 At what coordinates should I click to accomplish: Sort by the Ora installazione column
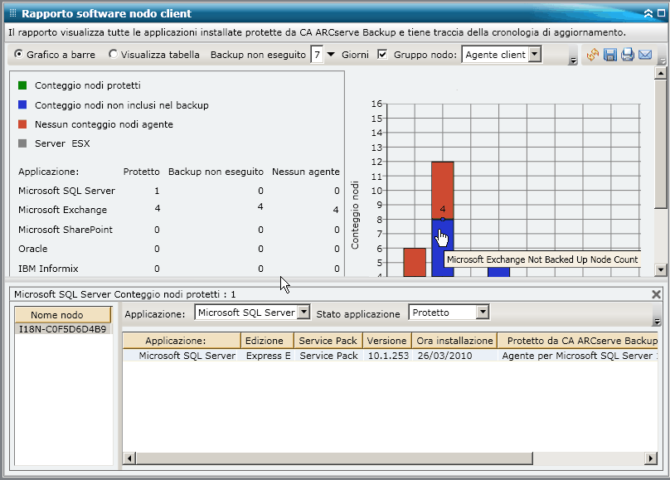pyautogui.click(x=454, y=340)
